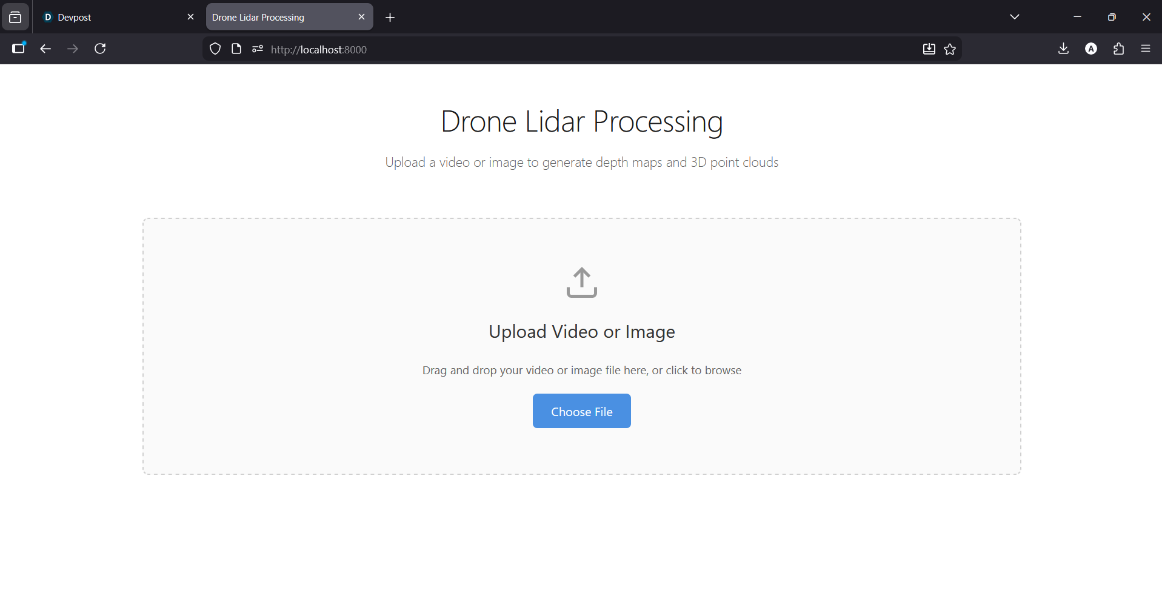Open the extensions puzzle icon
This screenshot has height=615, width=1162.
click(x=1119, y=49)
